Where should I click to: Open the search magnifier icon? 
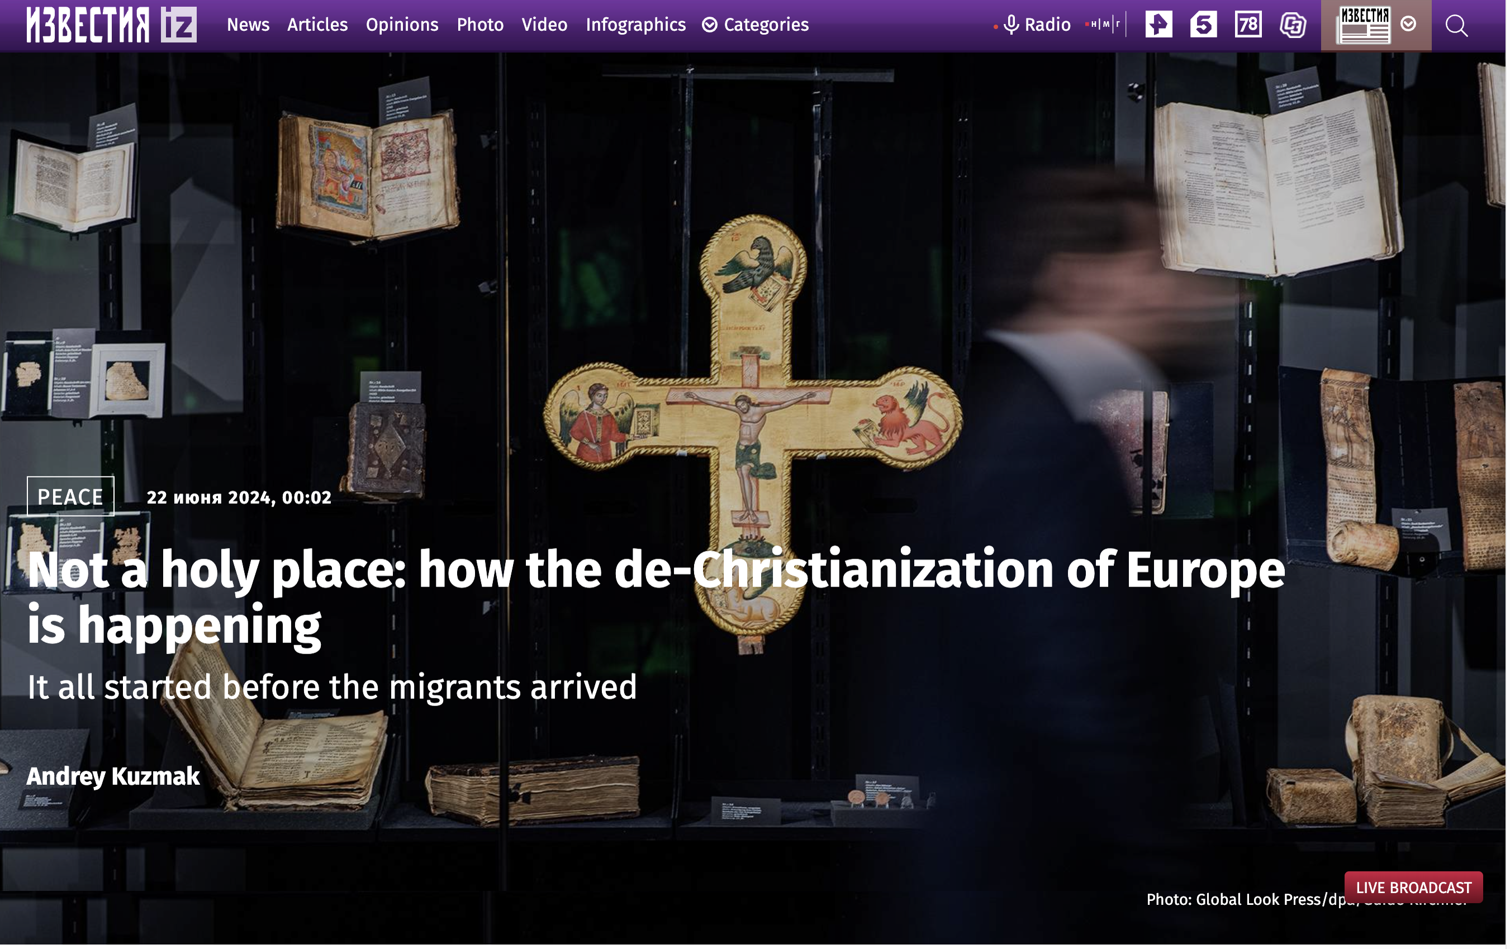(1456, 26)
